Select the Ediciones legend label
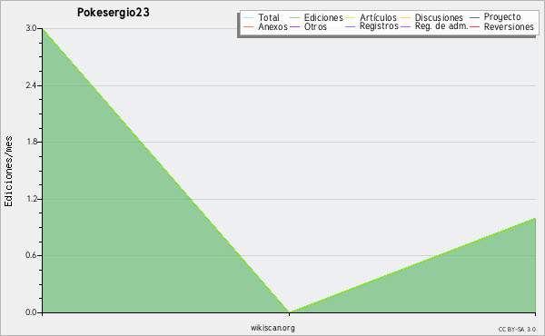The height and width of the screenshot is (336, 545). tap(323, 18)
